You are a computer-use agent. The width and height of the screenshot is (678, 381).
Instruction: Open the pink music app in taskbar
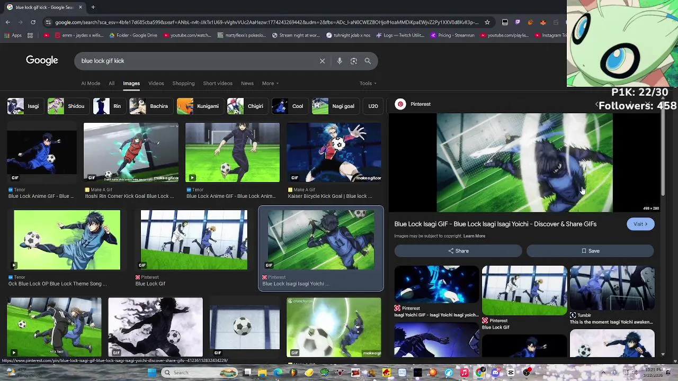pos(464,373)
